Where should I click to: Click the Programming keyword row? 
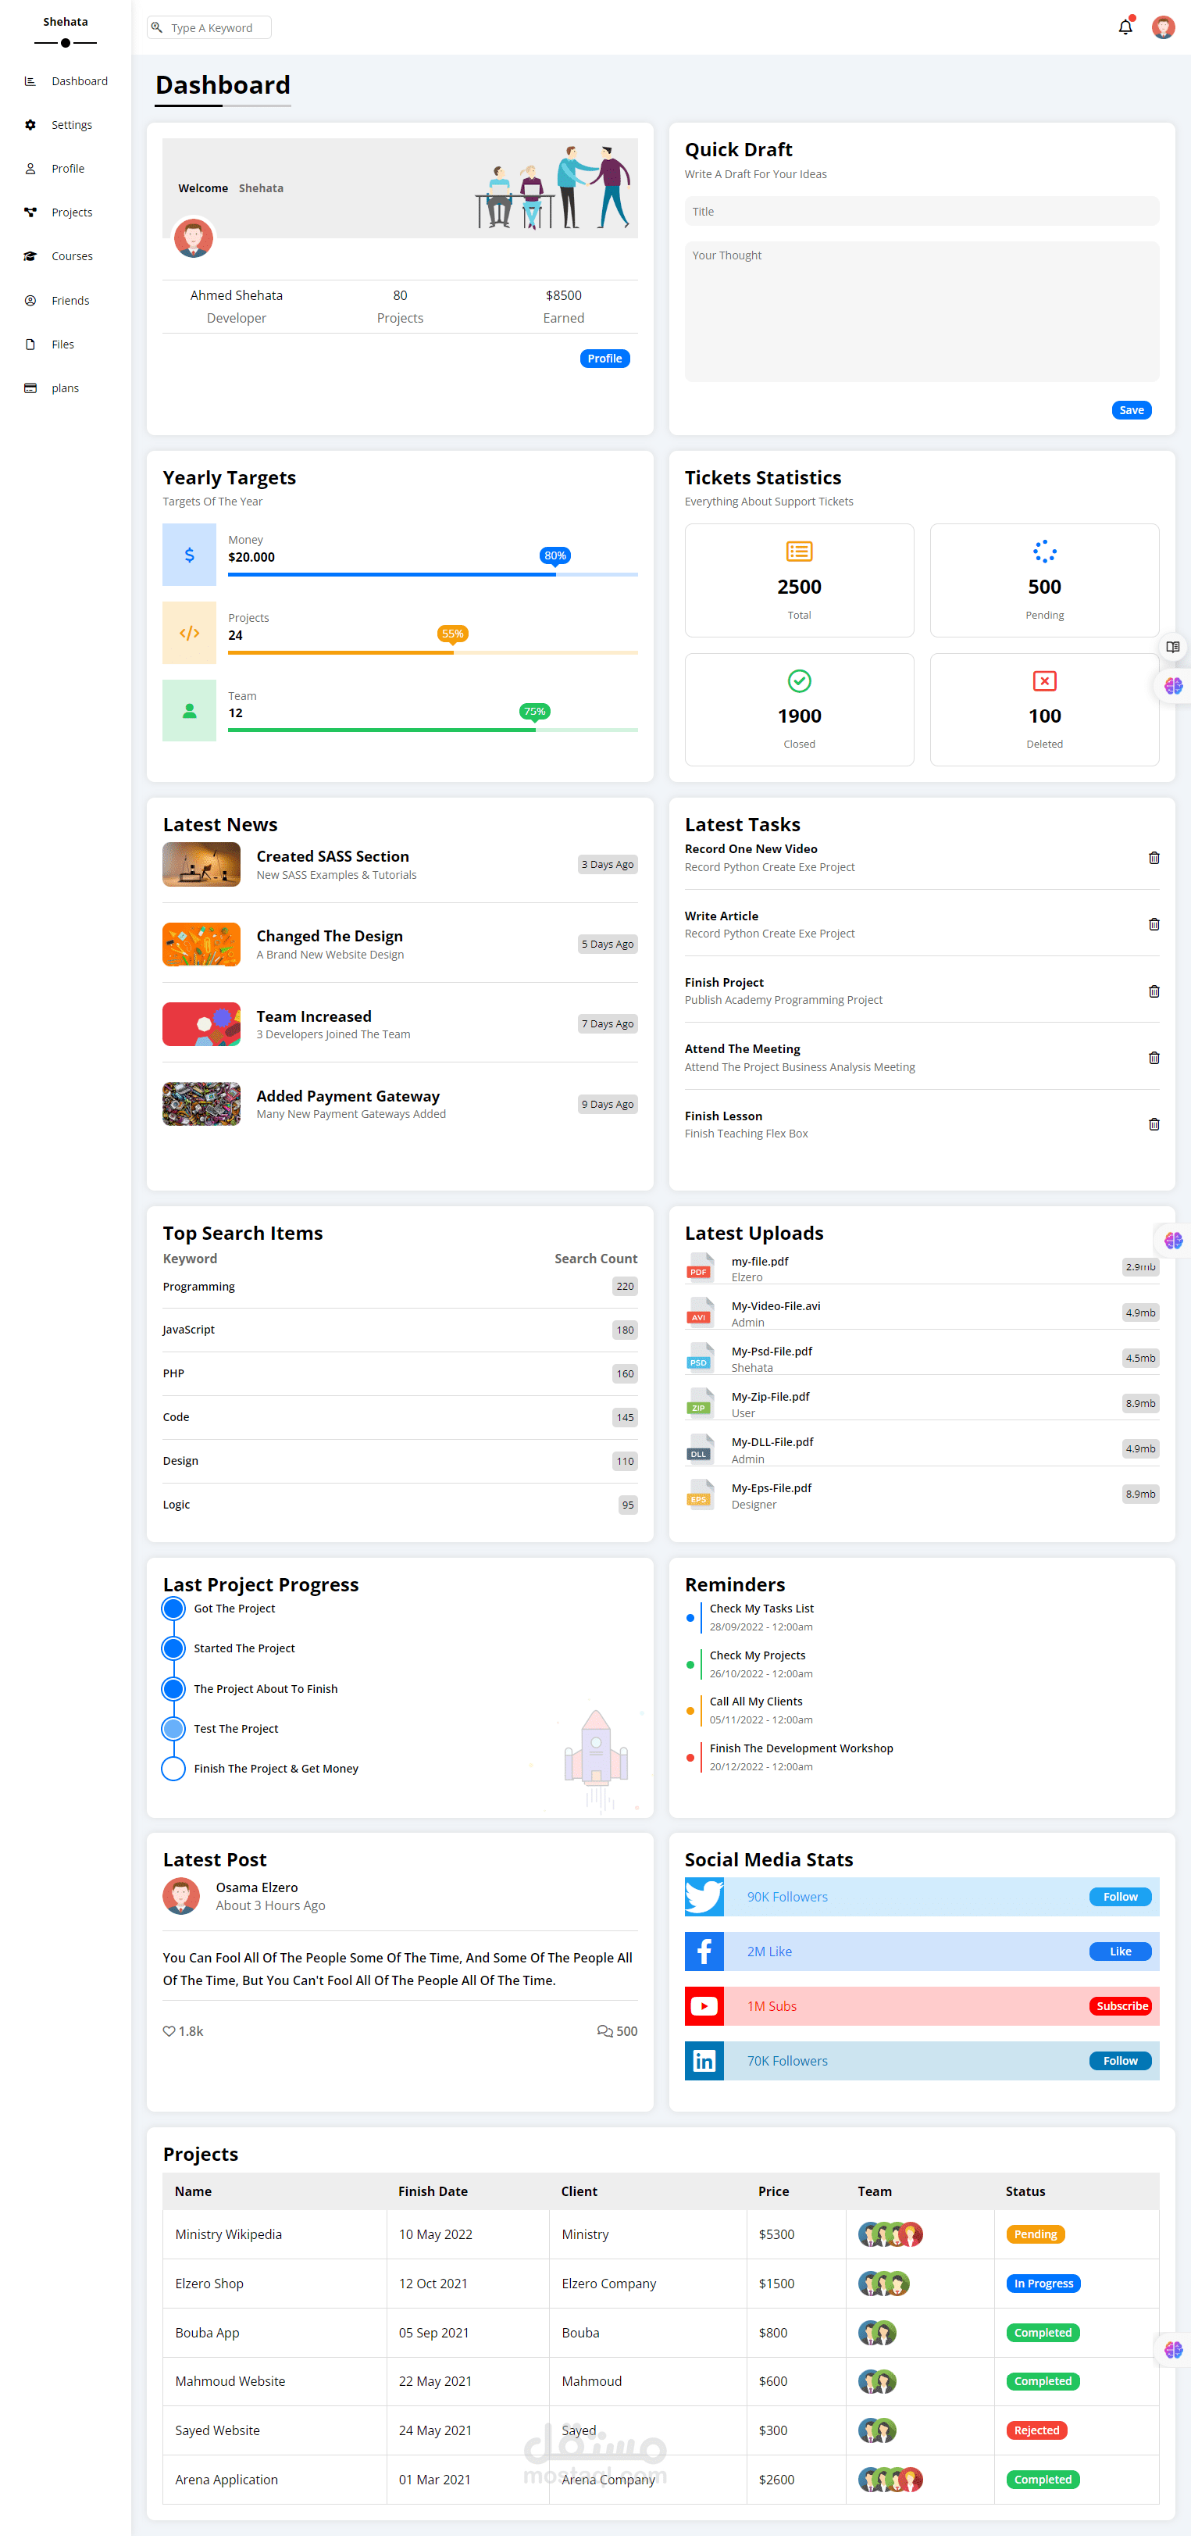[400, 1286]
